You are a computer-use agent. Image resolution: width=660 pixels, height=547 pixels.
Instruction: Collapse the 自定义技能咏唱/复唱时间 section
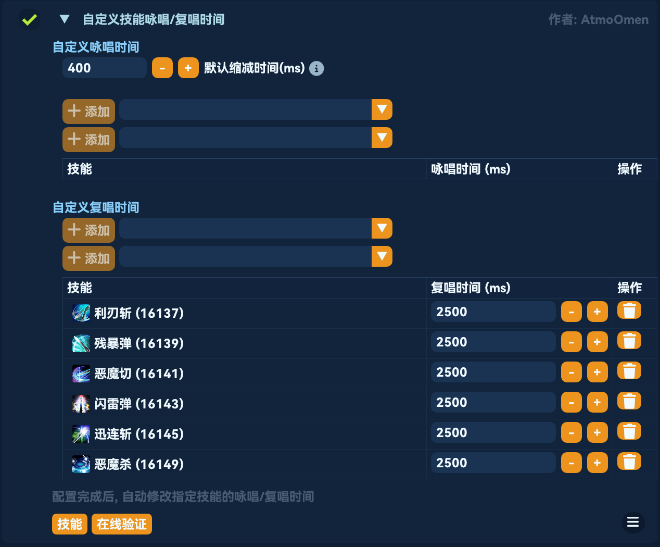point(64,19)
